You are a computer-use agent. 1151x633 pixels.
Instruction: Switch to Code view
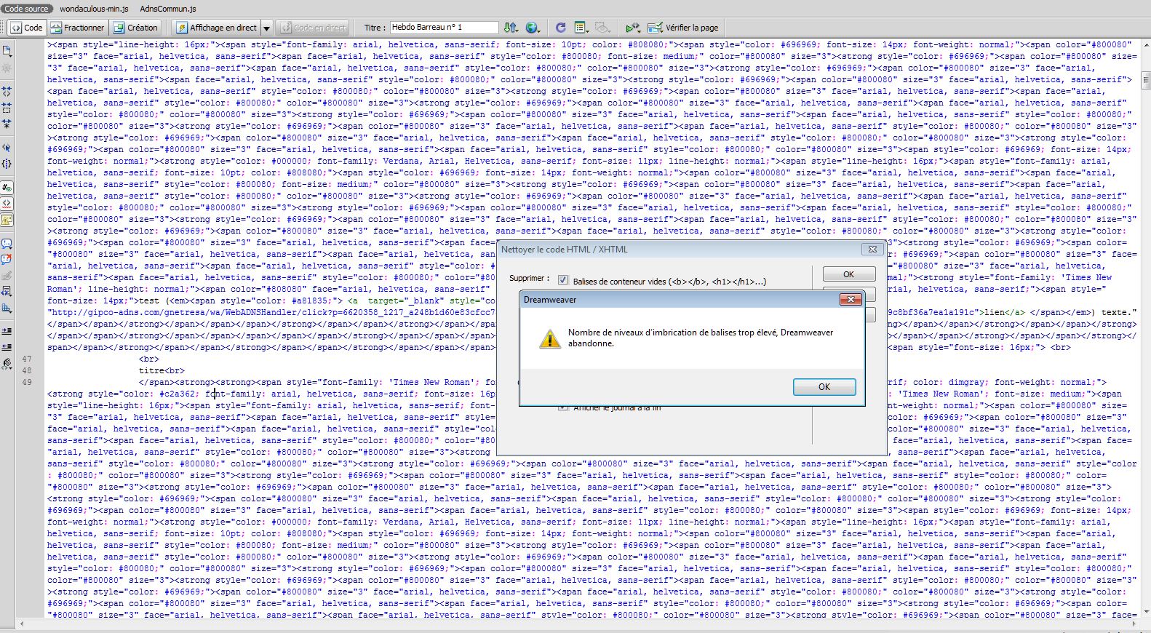27,28
